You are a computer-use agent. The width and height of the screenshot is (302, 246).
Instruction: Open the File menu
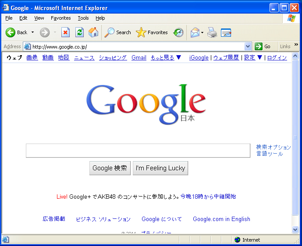tap(9, 18)
